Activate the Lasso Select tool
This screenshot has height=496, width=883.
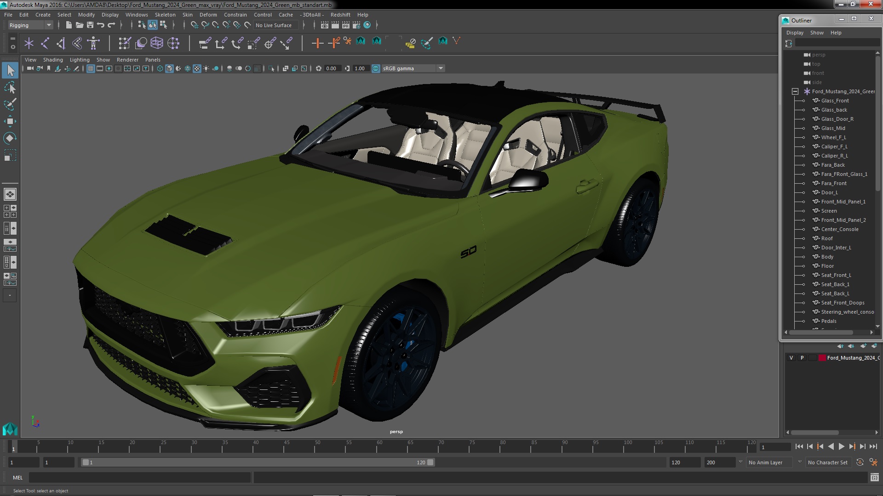point(10,87)
